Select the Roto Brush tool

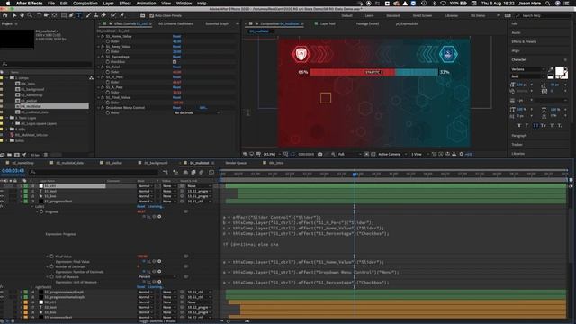(x=113, y=15)
